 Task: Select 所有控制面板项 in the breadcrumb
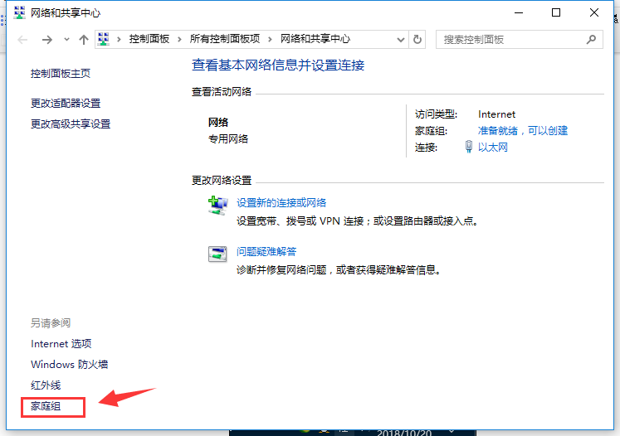click(x=225, y=39)
